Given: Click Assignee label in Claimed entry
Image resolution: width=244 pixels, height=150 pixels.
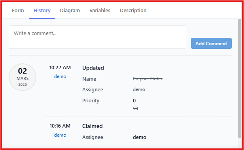Looking at the screenshot, I should pyautogui.click(x=93, y=137).
